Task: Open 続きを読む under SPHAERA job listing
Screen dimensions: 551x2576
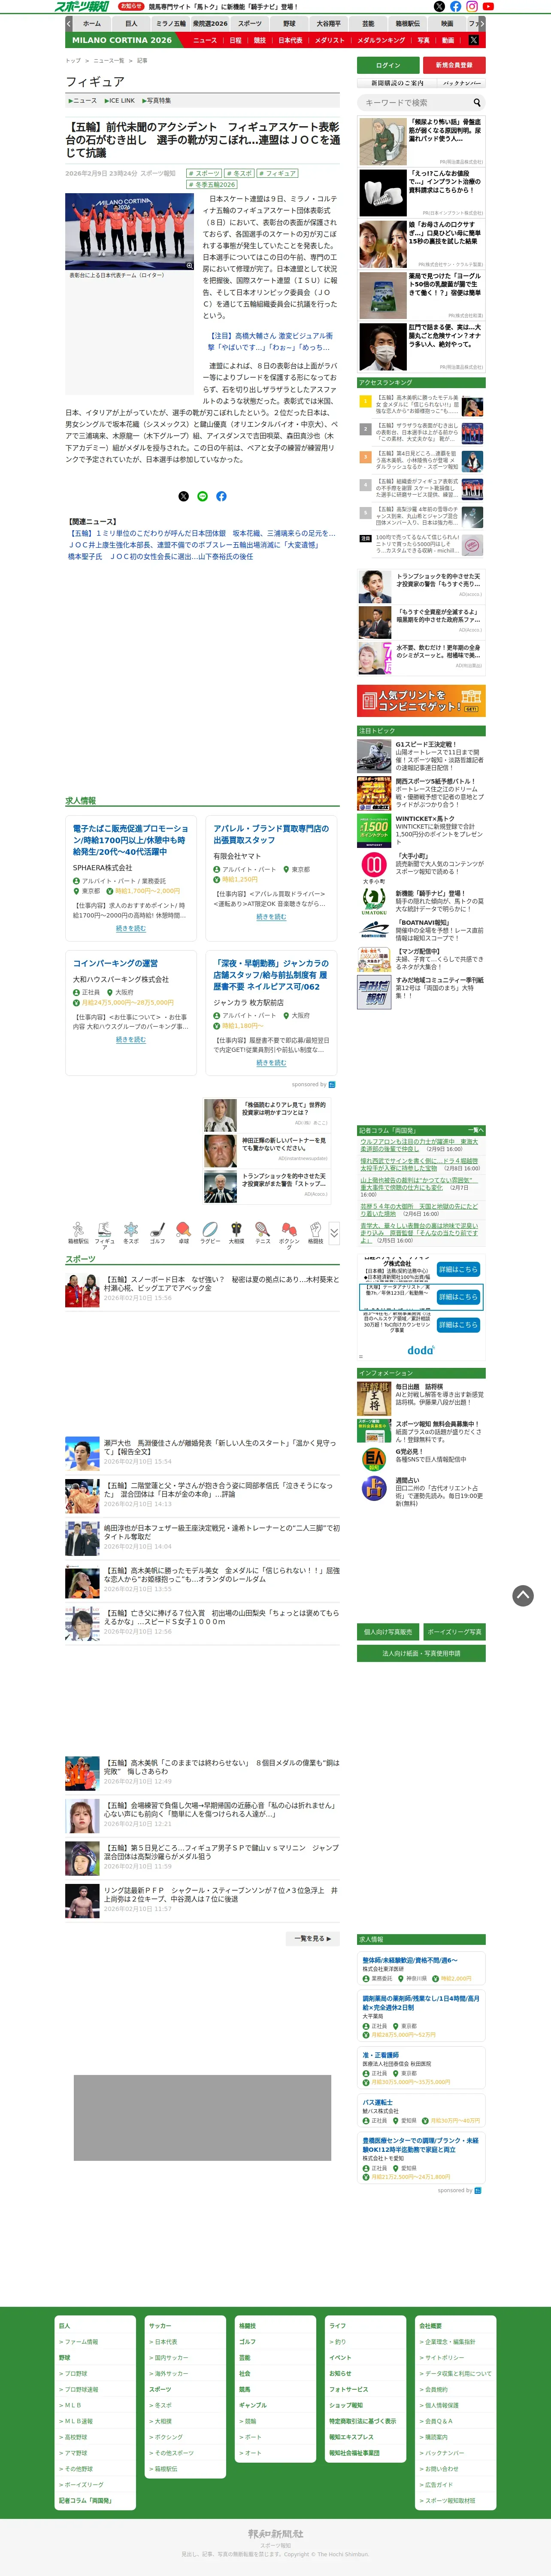Action: [x=131, y=928]
